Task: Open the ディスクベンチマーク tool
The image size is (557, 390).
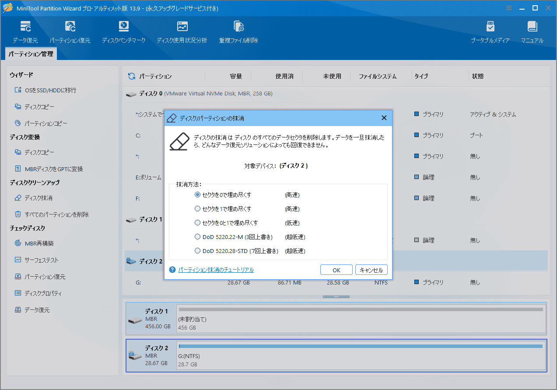Action: (124, 32)
